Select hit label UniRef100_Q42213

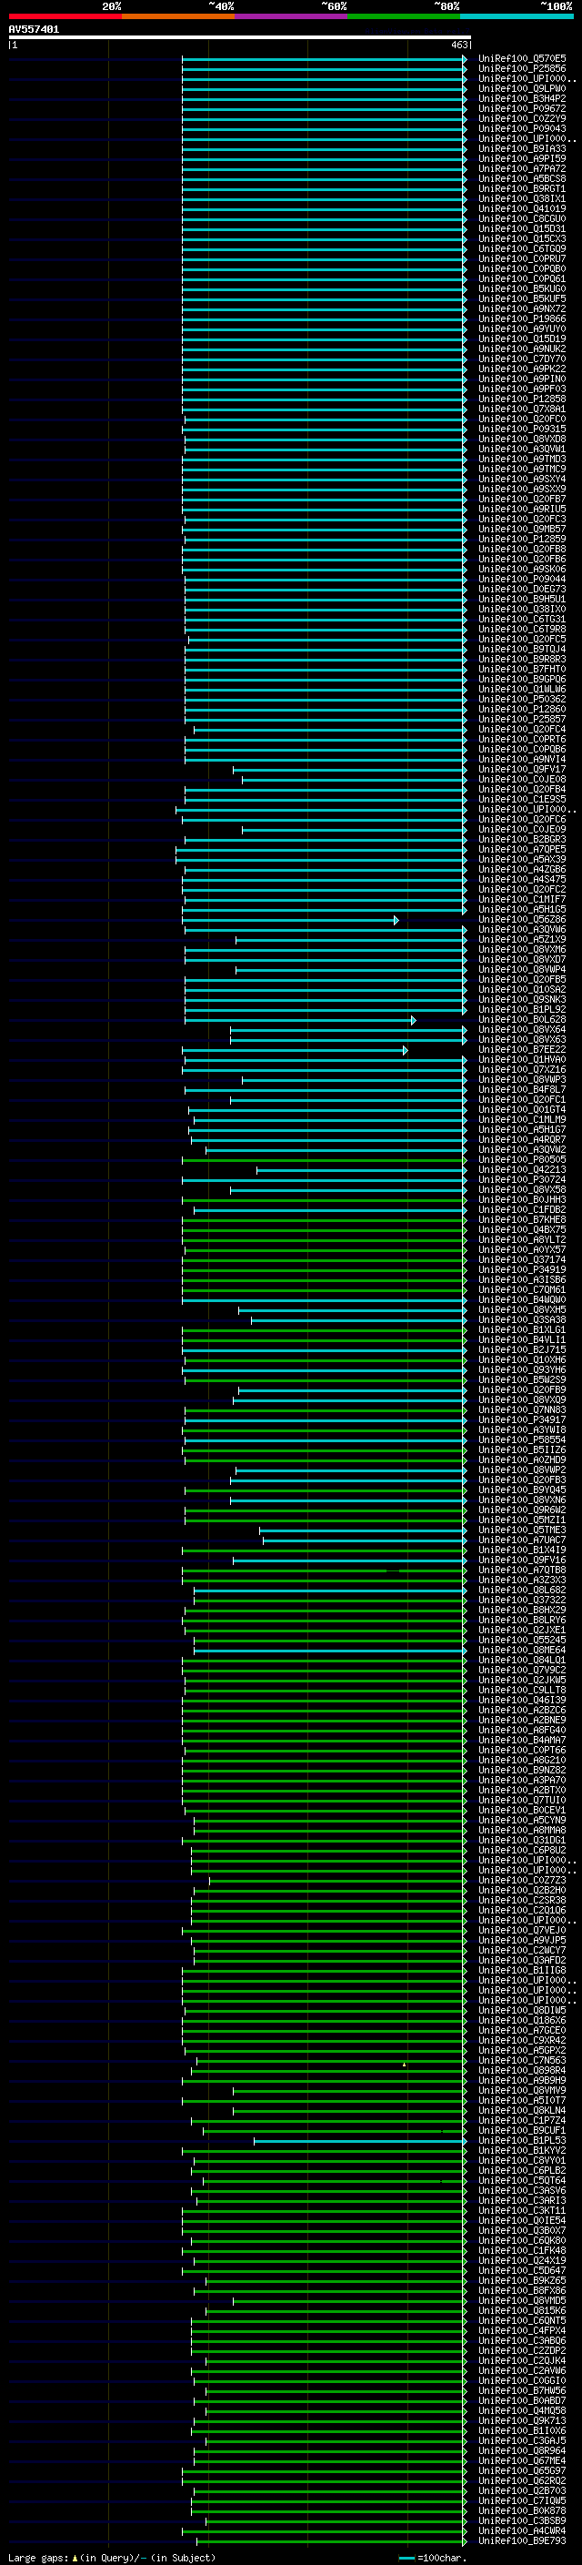521,1170
